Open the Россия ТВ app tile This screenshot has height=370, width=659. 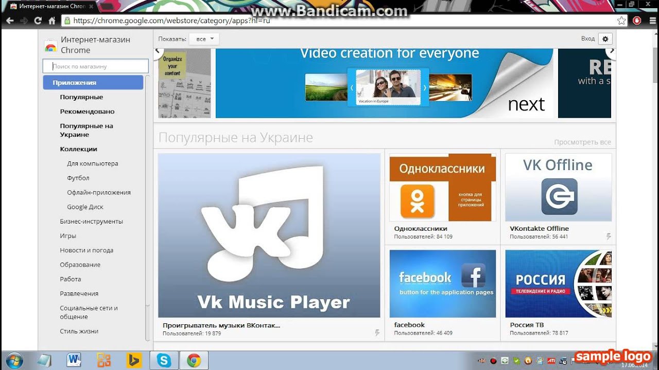click(559, 293)
